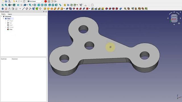Image resolution: width=182 pixels, height=102 pixels.
Task: Click the green Sub-Shape Binder icon
Action: pos(37,9)
